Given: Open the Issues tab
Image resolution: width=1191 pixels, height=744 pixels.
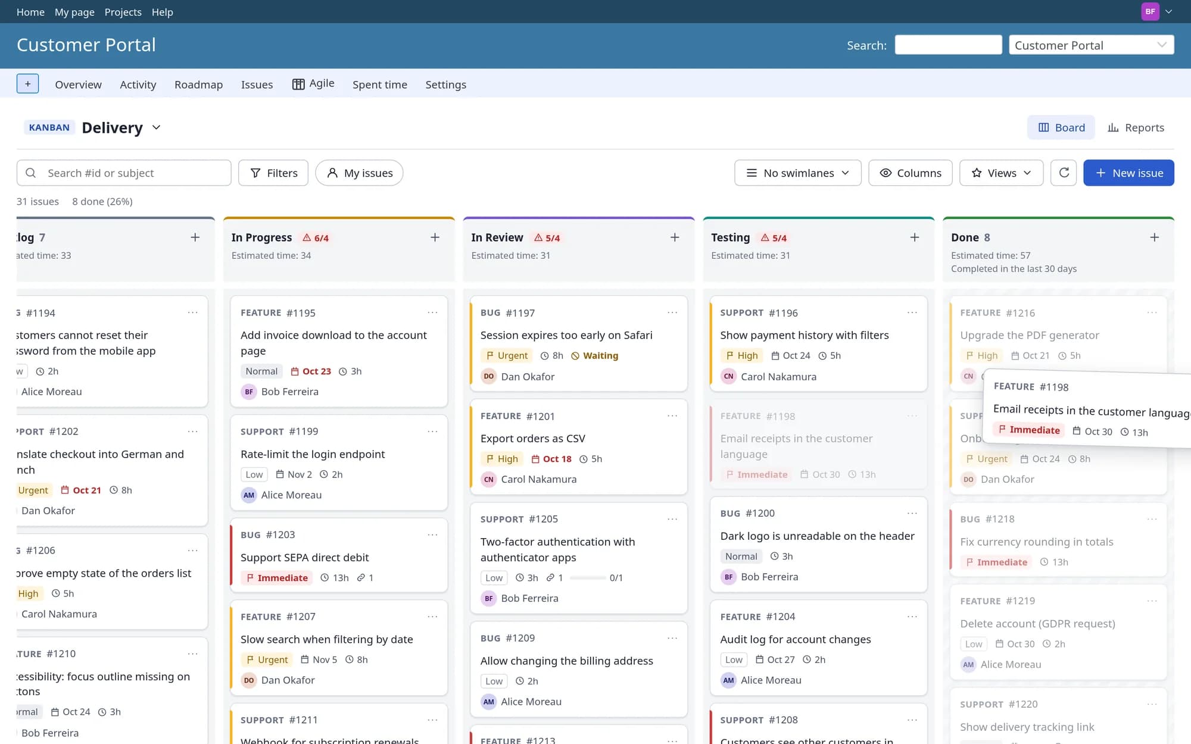Looking at the screenshot, I should tap(257, 85).
